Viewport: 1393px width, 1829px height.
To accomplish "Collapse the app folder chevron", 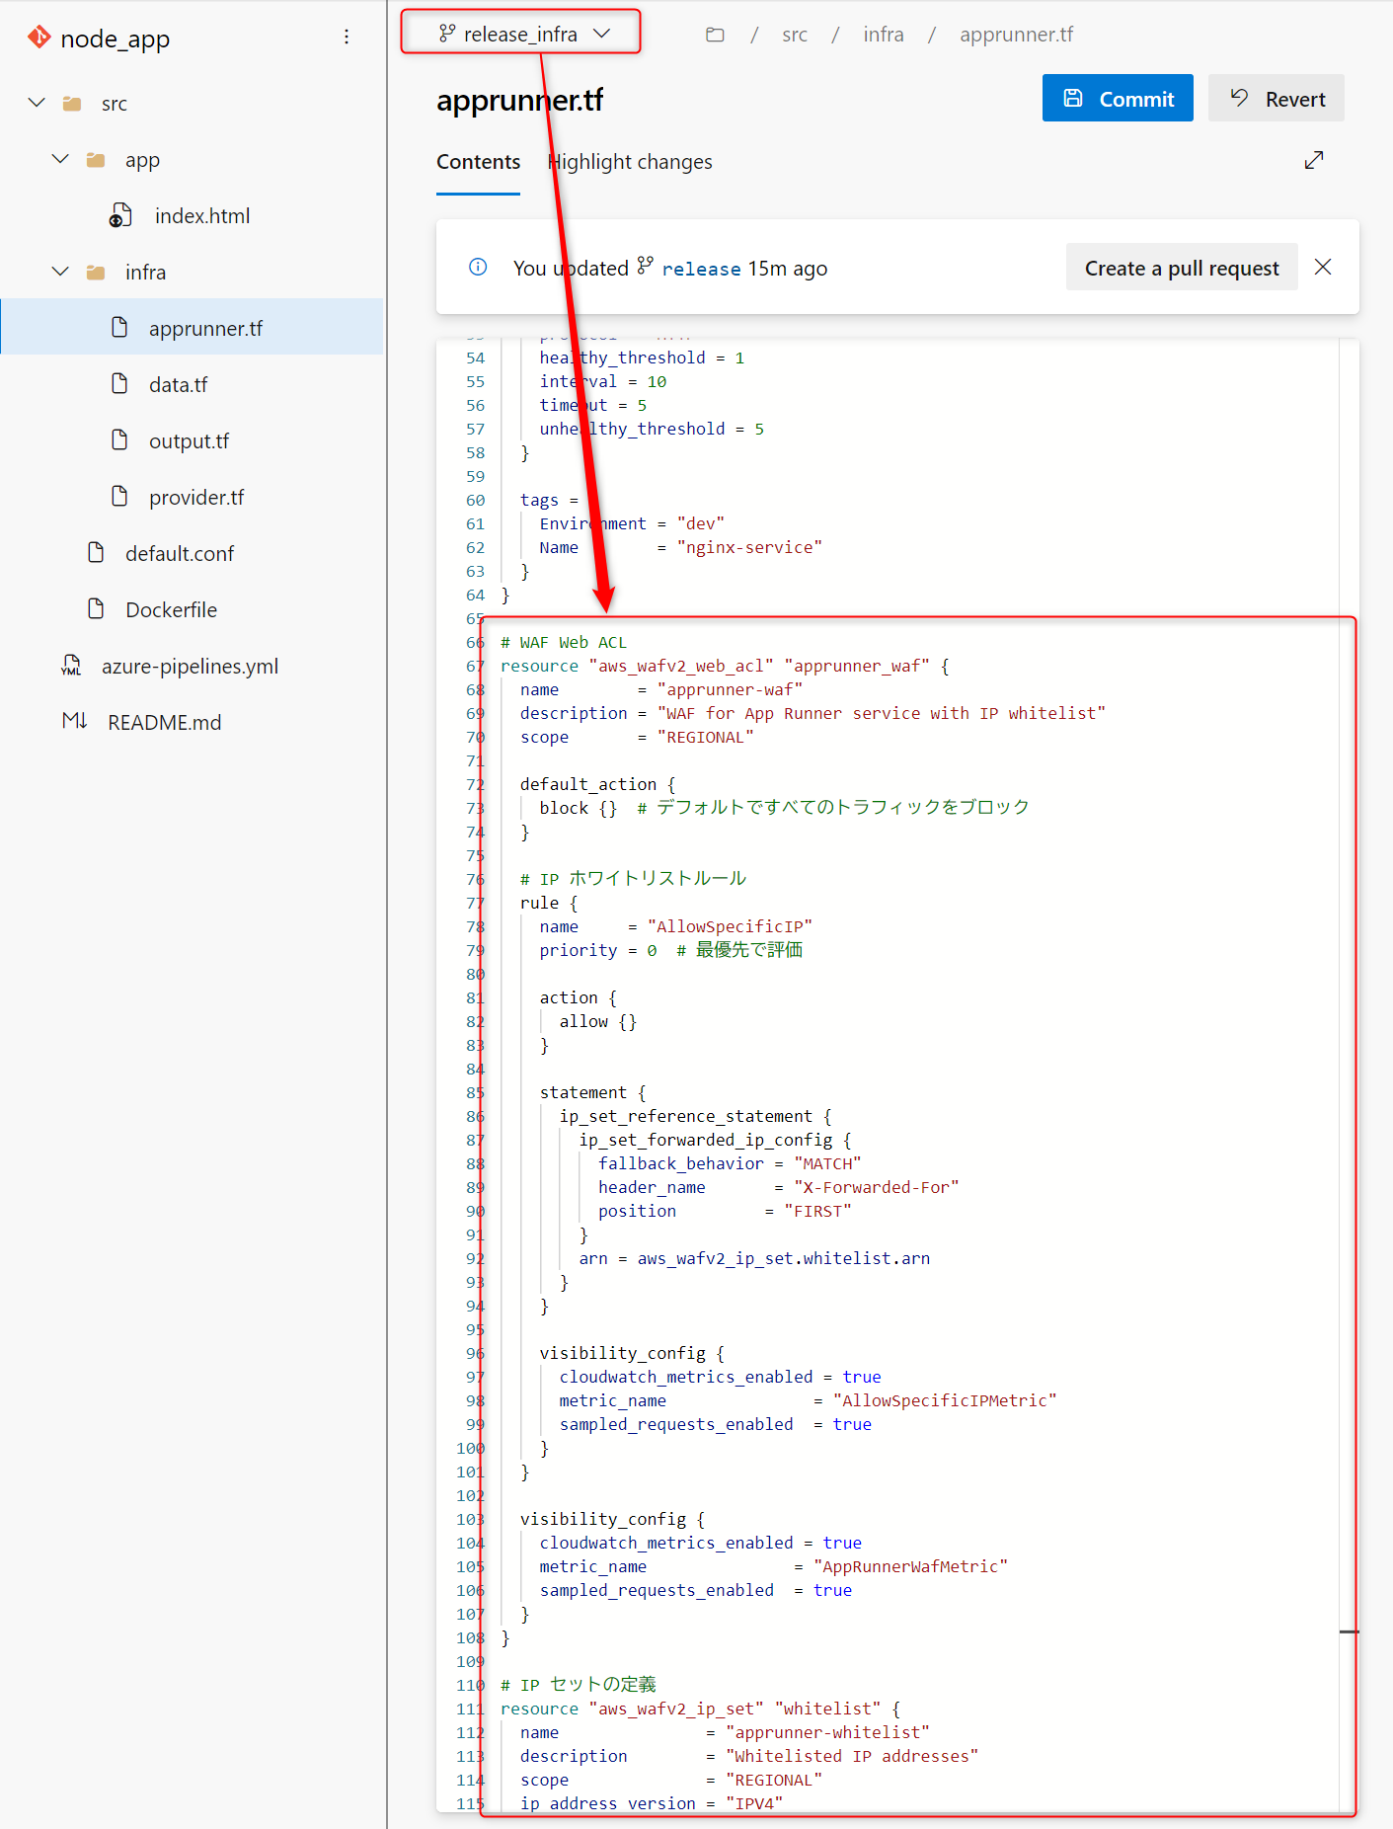I will pyautogui.click(x=61, y=159).
